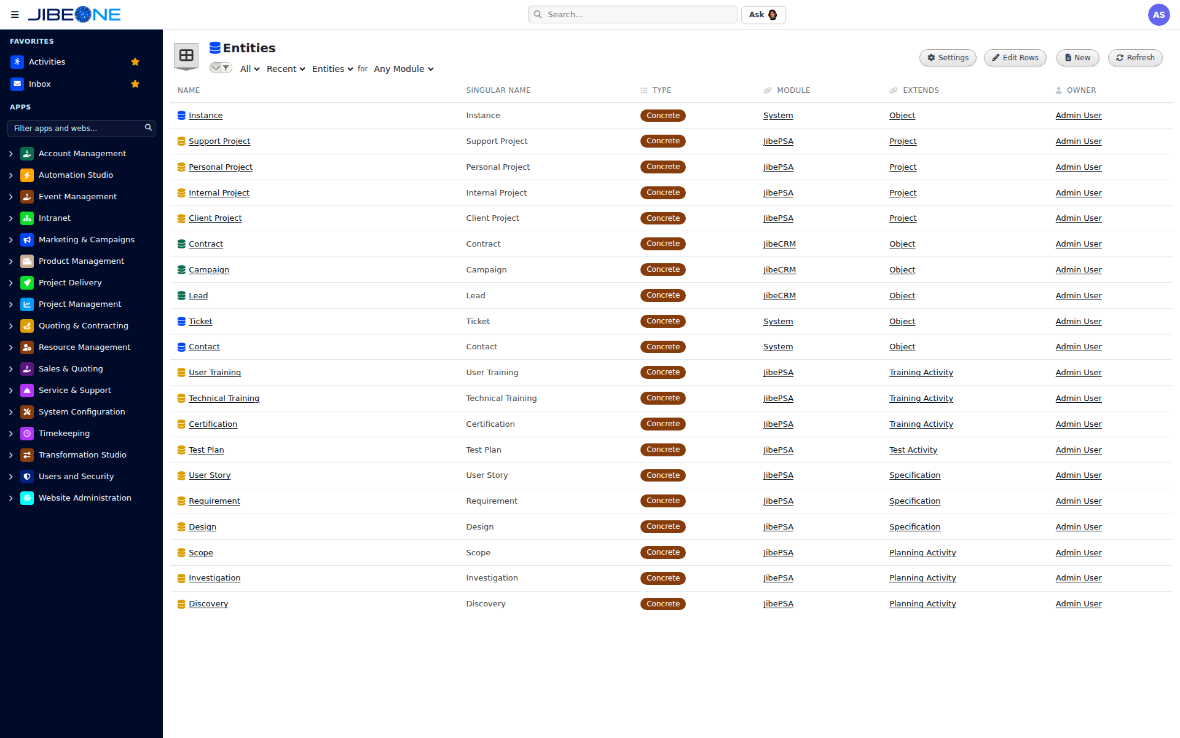The height and width of the screenshot is (738, 1180).
Task: Click the Website Administration globe icon
Action: [x=27, y=498]
